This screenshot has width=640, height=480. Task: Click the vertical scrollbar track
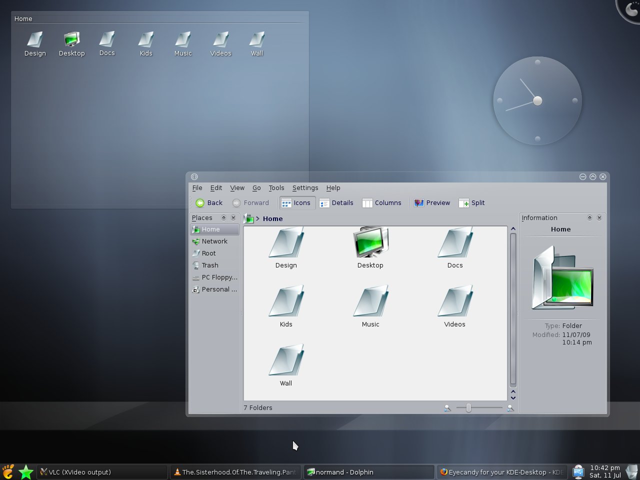(x=513, y=310)
